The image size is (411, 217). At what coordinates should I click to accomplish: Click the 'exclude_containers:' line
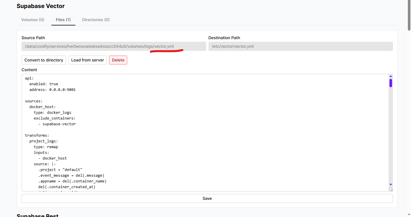pyautogui.click(x=55, y=118)
